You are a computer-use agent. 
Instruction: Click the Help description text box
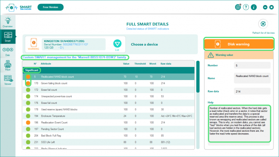pyautogui.click(x=240, y=124)
